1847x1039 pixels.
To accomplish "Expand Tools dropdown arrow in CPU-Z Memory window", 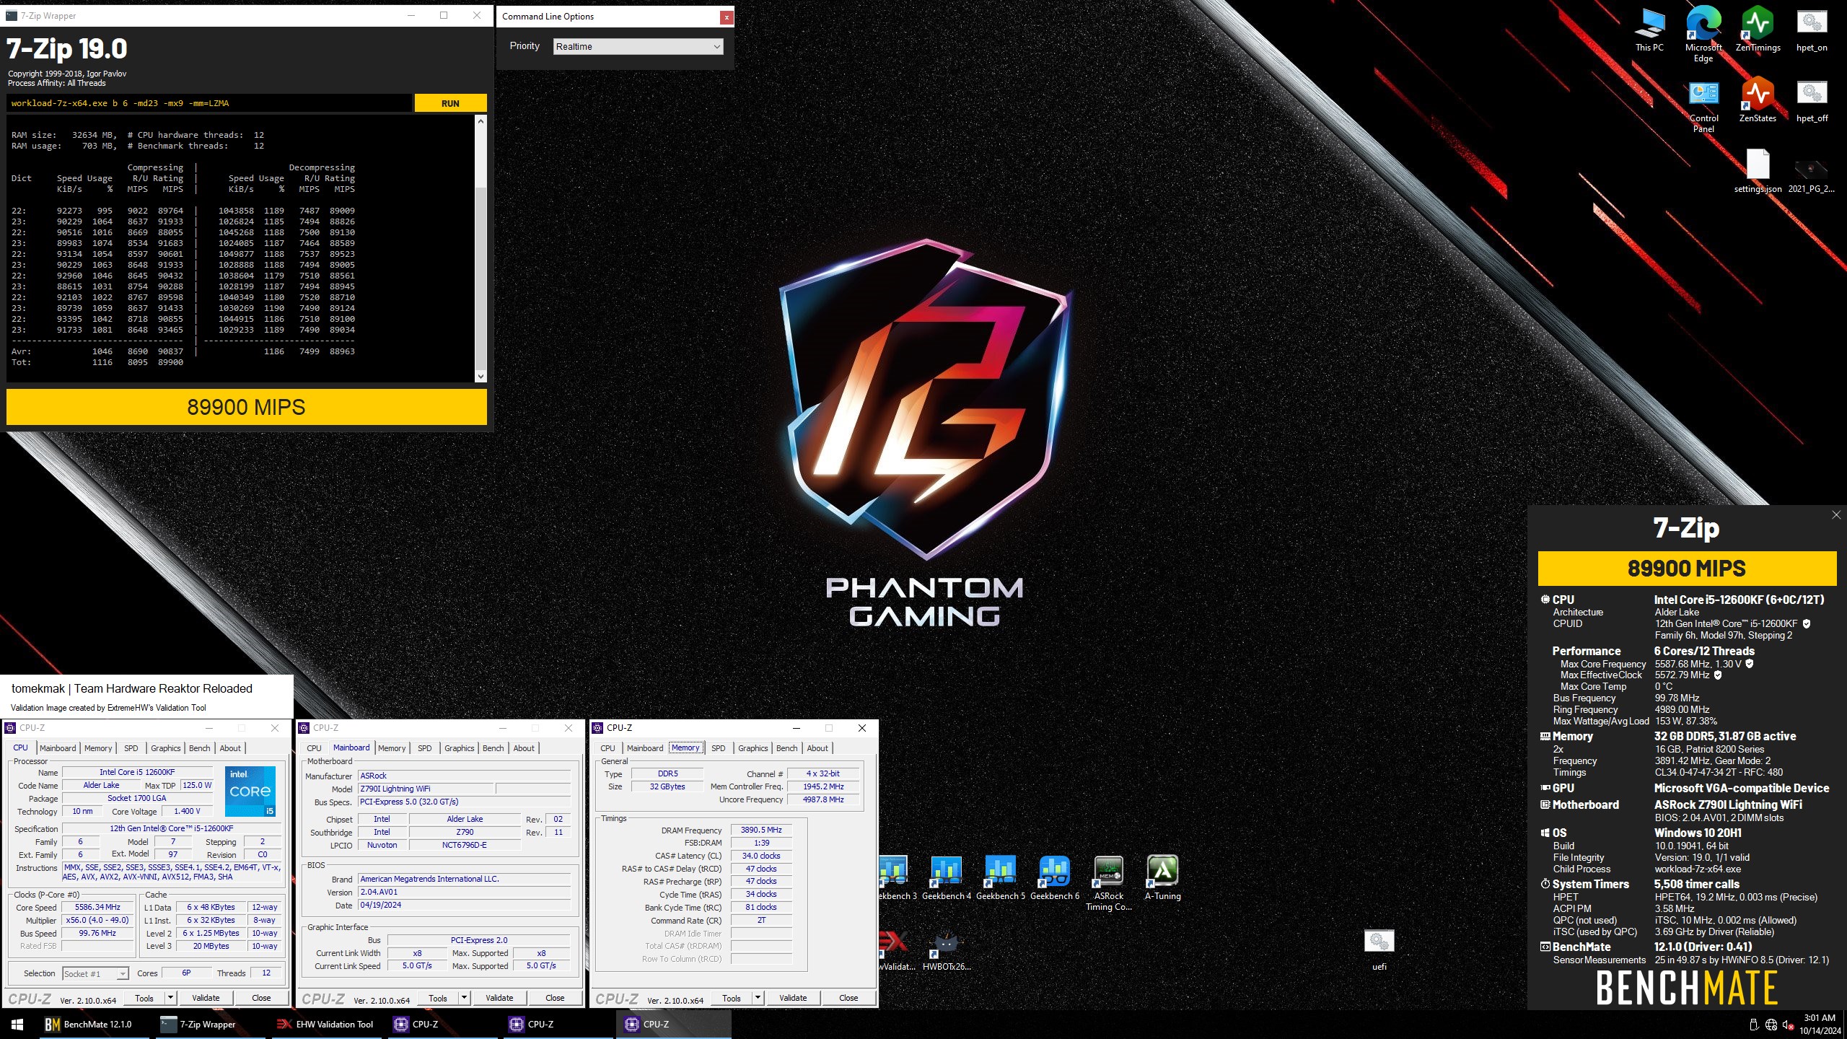I will (x=758, y=998).
